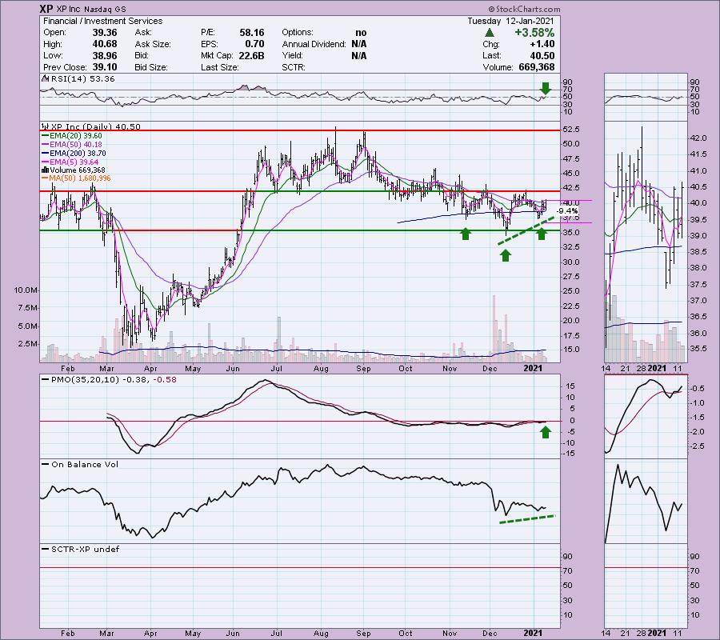The width and height of the screenshot is (720, 640).
Task: Select 'Financial / Investment Services' sector text
Action: tap(103, 21)
